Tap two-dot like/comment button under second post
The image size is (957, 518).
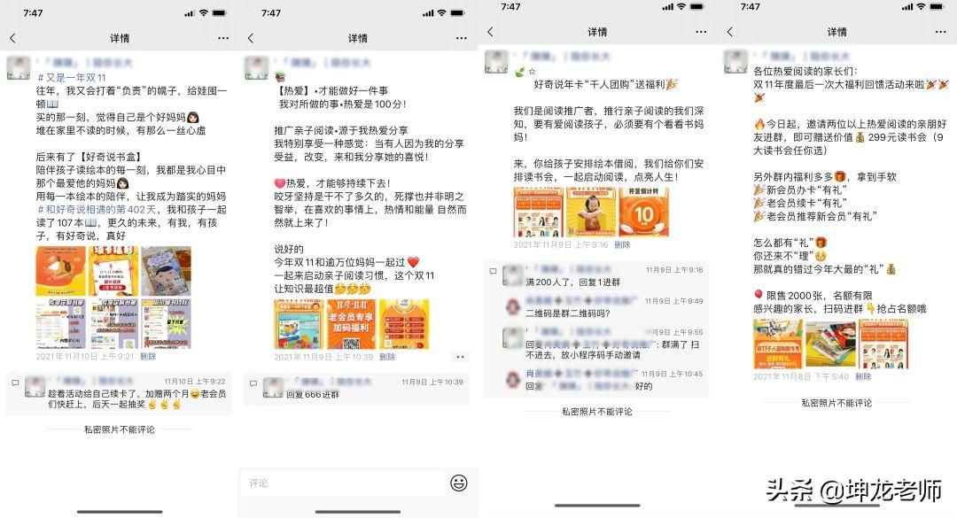click(460, 357)
